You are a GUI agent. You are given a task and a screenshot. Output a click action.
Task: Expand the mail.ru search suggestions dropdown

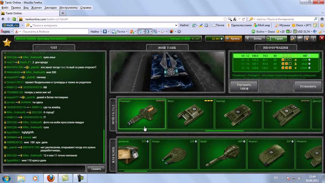[x=176, y=25]
